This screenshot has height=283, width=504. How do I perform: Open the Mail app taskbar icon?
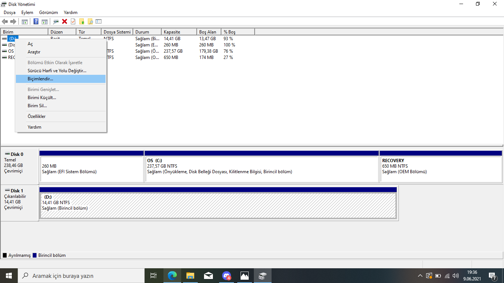pyautogui.click(x=208, y=276)
